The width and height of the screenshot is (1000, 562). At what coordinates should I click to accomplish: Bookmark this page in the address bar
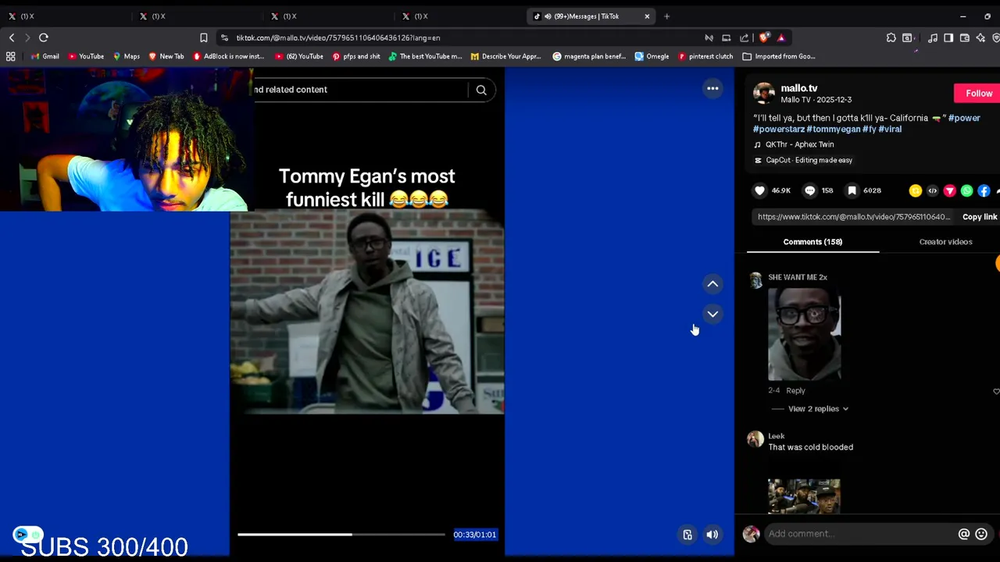(x=204, y=37)
